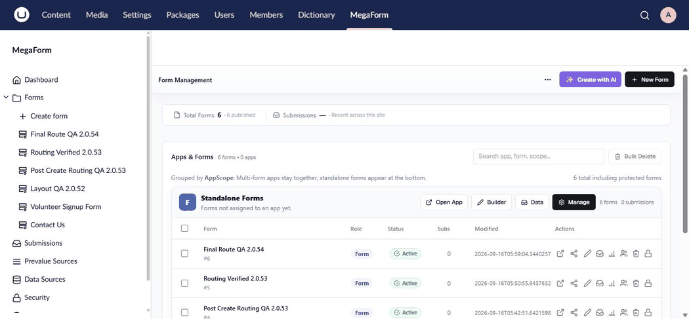Focus the Search app, form, scope field
The height and width of the screenshot is (319, 689).
539,156
